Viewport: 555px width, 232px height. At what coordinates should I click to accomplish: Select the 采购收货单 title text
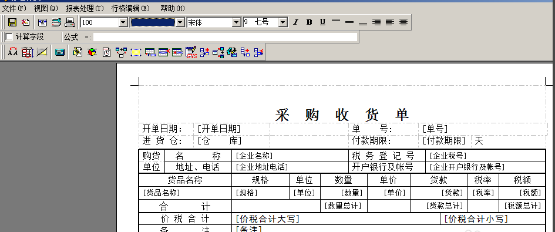(x=342, y=115)
